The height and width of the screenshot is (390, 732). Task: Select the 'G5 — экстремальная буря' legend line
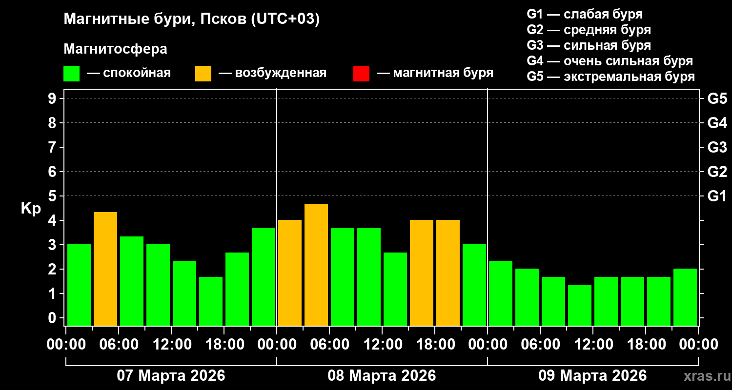point(611,77)
